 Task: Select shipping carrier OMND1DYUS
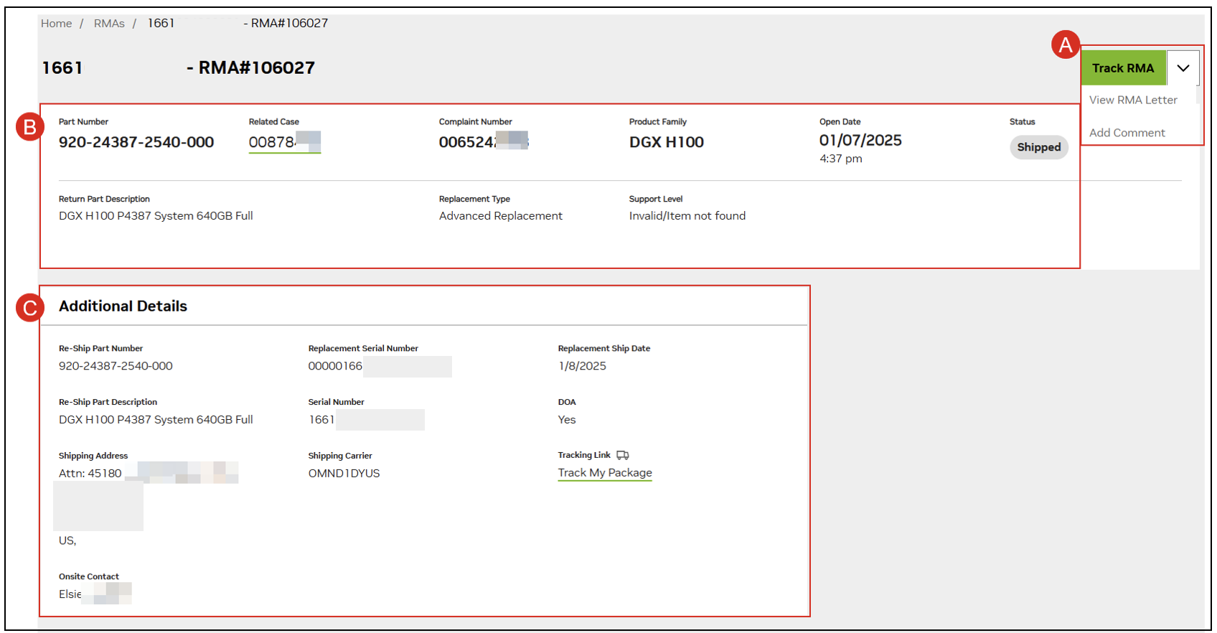[x=344, y=474]
